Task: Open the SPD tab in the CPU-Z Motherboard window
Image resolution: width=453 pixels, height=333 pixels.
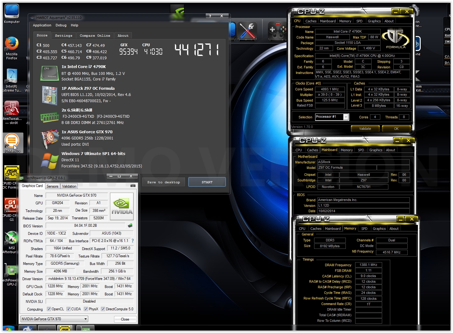Action: [361, 150]
